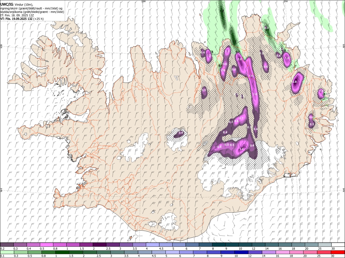
Task: Click the white top-row swatch right of 30
Action: [337, 245]
